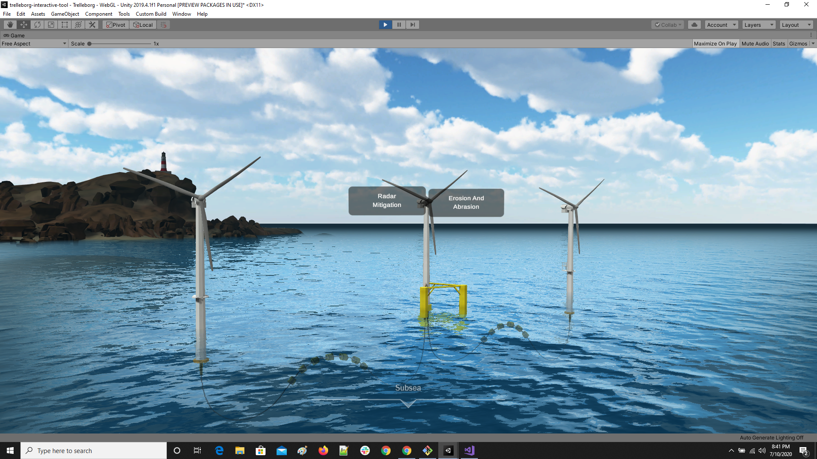Open custom editor tools
The image size is (817, 459).
click(x=92, y=25)
